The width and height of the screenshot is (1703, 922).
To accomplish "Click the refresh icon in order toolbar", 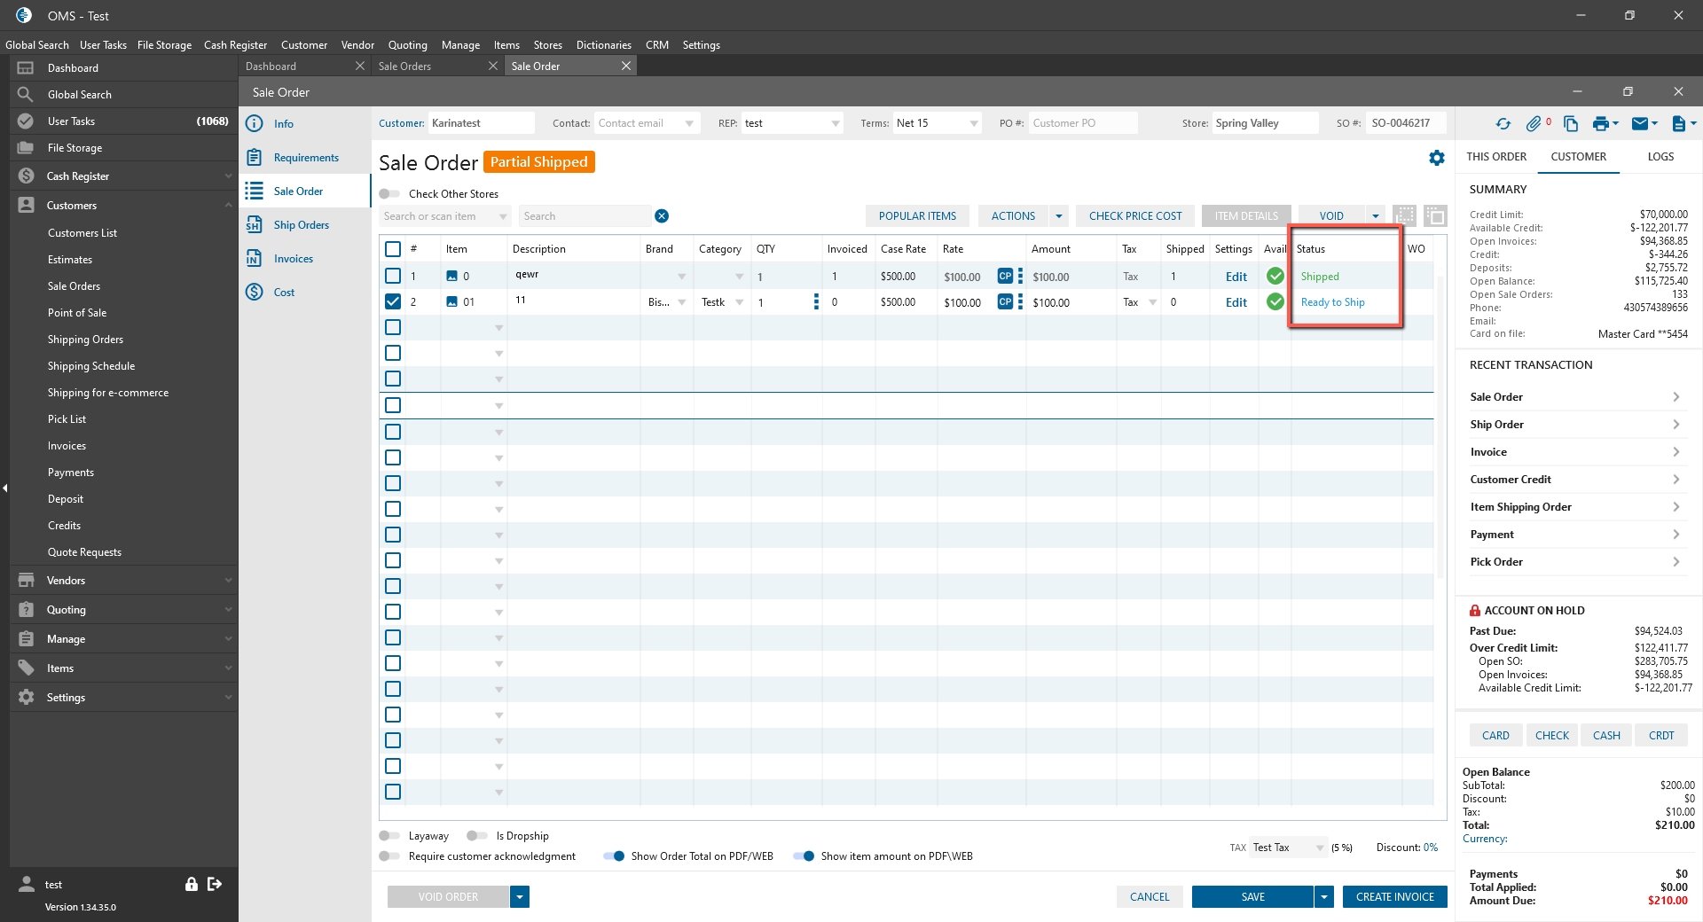I will 1503,124.
